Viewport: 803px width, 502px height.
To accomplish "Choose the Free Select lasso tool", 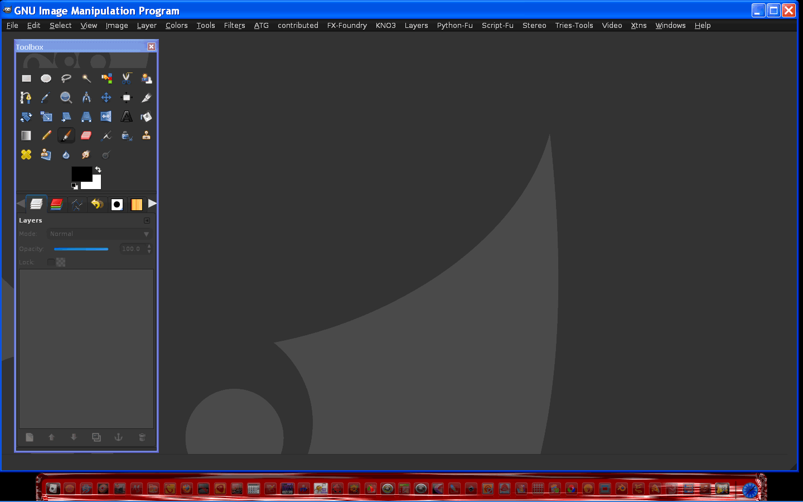I will tap(66, 79).
